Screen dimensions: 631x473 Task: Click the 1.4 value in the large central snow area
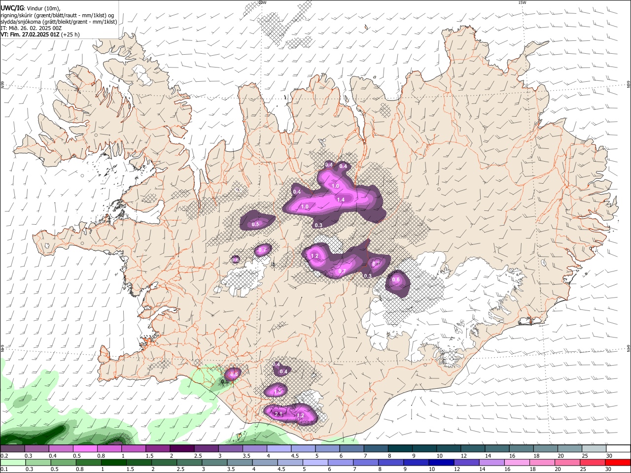coord(340,200)
